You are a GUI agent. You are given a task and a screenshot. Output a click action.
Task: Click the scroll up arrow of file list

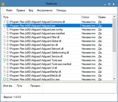click(x=114, y=16)
